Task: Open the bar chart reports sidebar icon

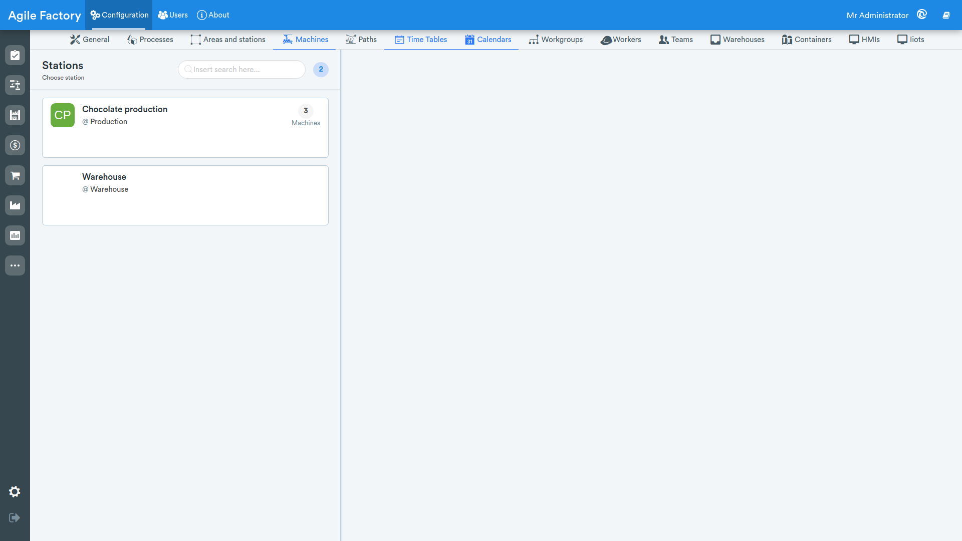Action: tap(15, 235)
